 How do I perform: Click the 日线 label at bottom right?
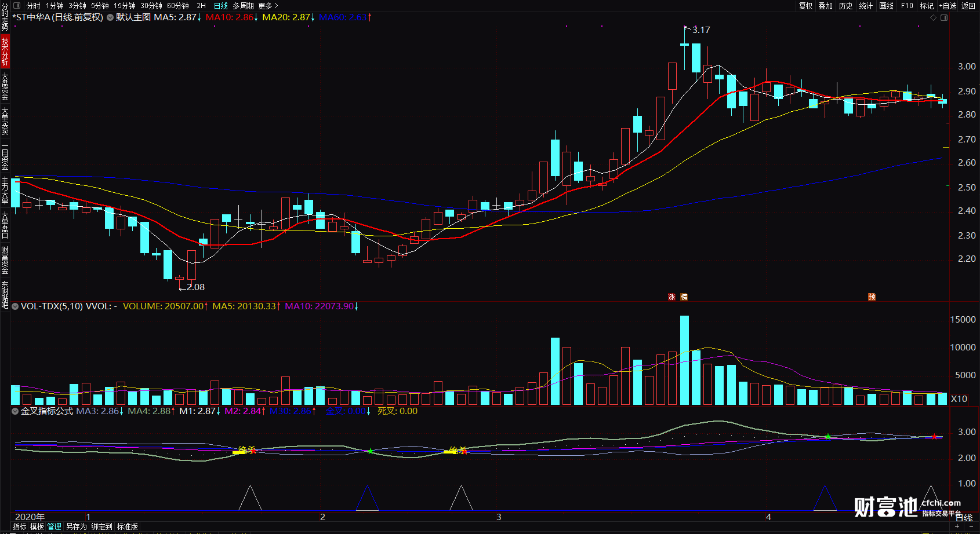(964, 518)
